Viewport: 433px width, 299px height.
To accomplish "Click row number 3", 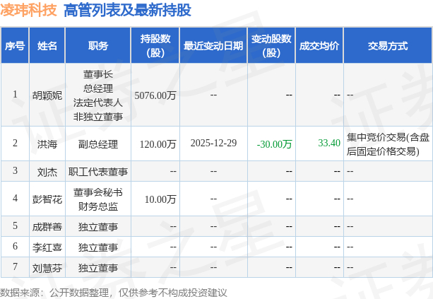I will [x=16, y=170].
